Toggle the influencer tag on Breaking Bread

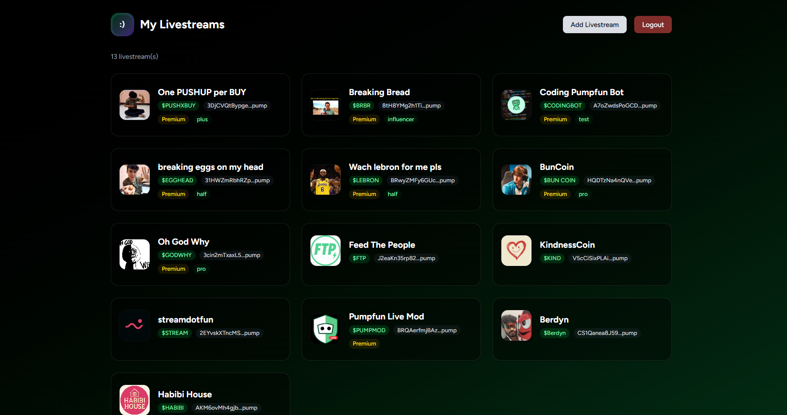[x=401, y=119]
